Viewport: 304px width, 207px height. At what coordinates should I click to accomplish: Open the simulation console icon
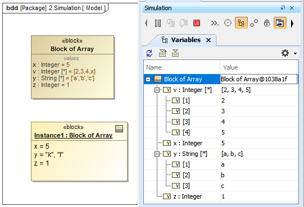[215, 23]
